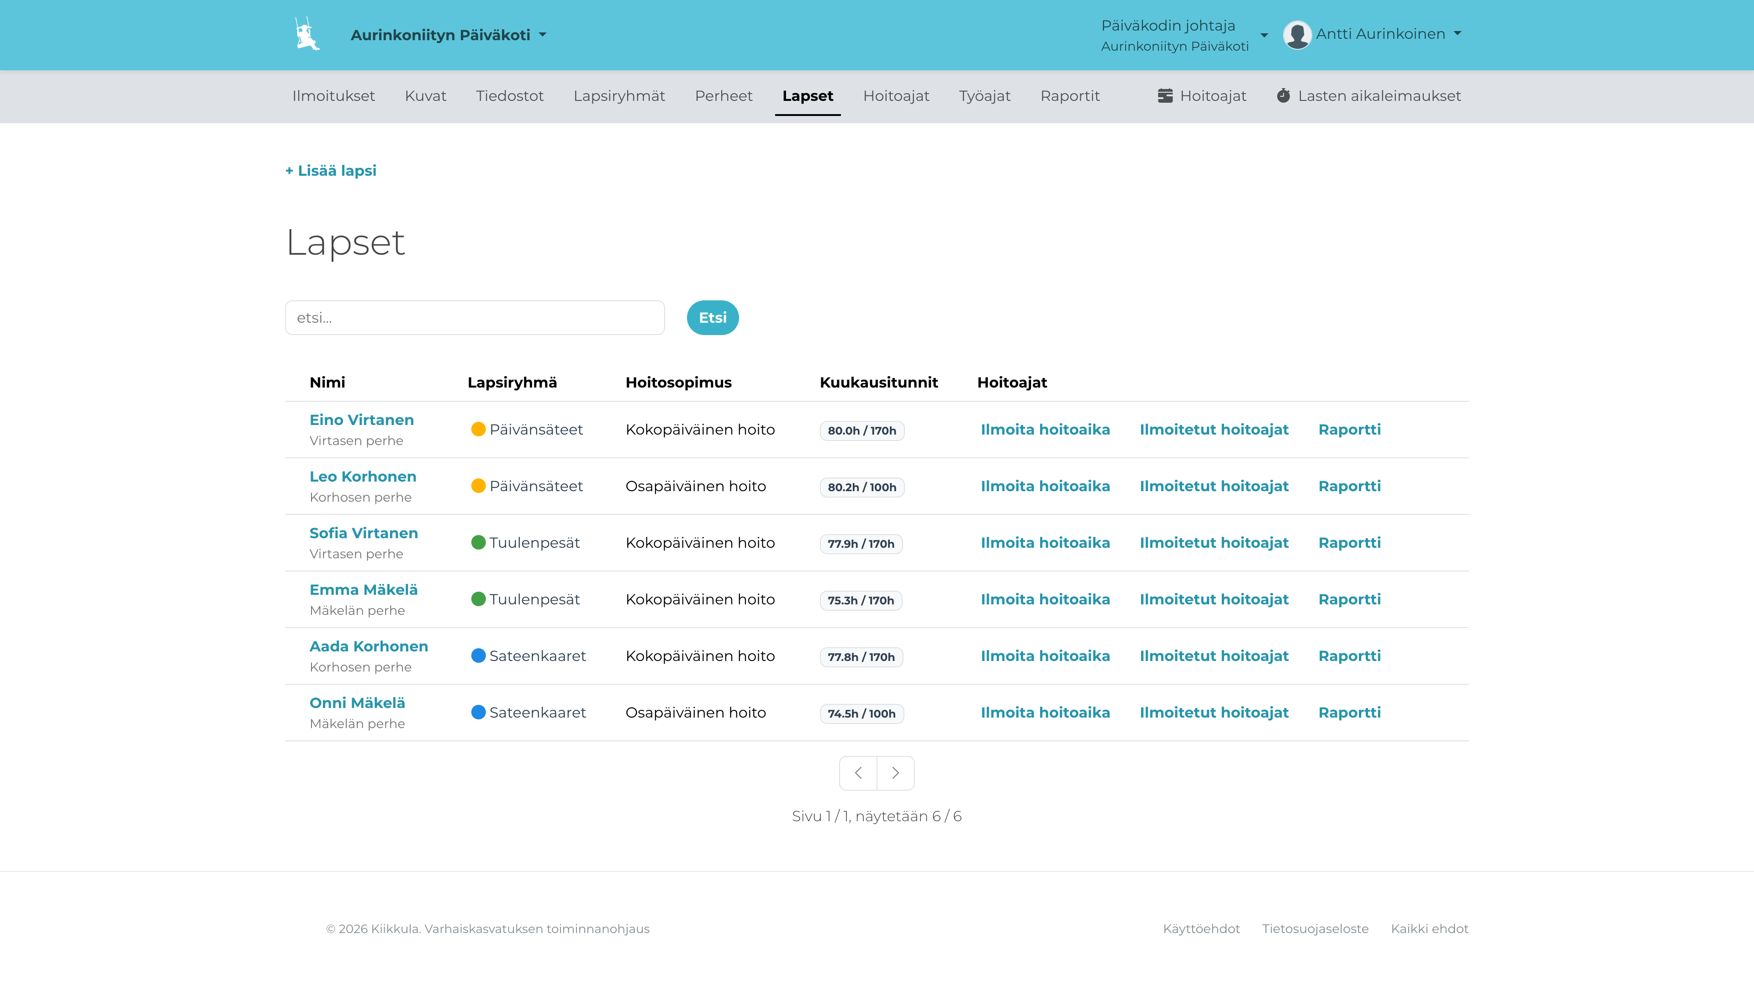Image resolution: width=1754 pixels, height=986 pixels.
Task: Click the + Lisää lapsi link
Action: coord(331,171)
